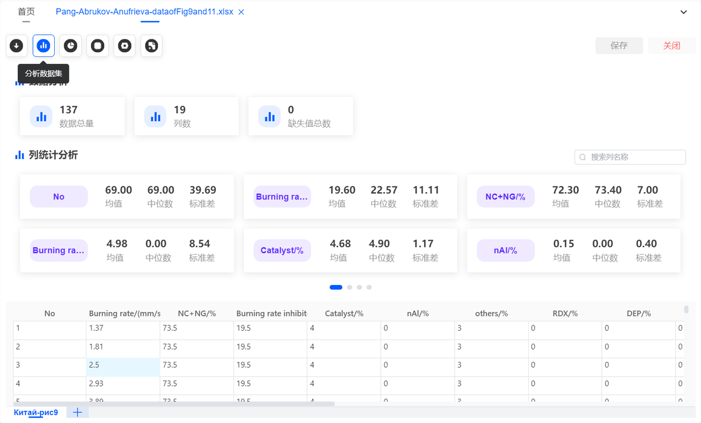The image size is (701, 423).
Task: Click the download arrow toolbar icon
Action: click(x=16, y=46)
